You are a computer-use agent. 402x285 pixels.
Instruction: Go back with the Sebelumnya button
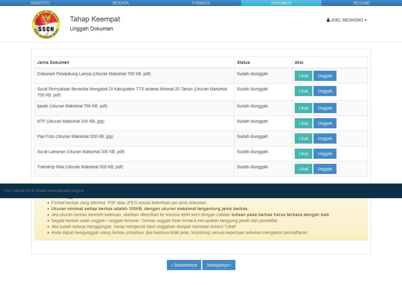click(x=184, y=265)
